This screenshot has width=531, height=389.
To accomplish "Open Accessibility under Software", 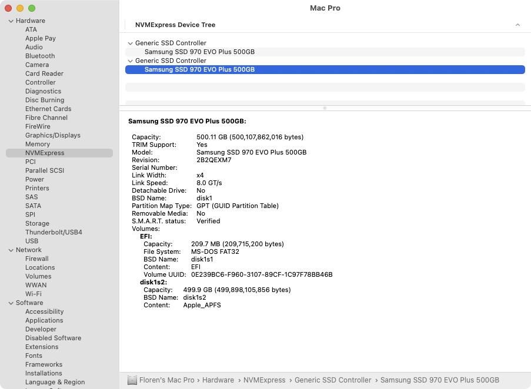I will (44, 311).
